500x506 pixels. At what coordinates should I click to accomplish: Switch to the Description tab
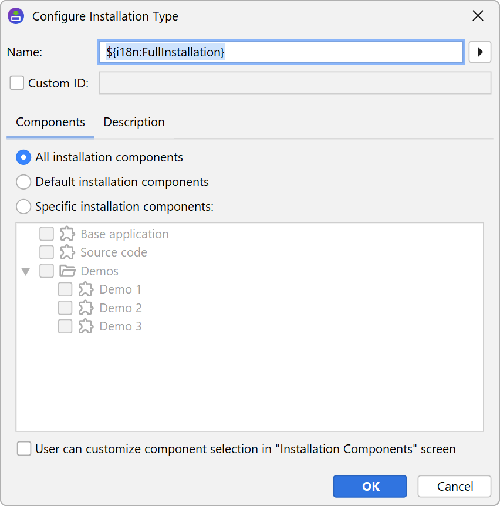tap(134, 122)
